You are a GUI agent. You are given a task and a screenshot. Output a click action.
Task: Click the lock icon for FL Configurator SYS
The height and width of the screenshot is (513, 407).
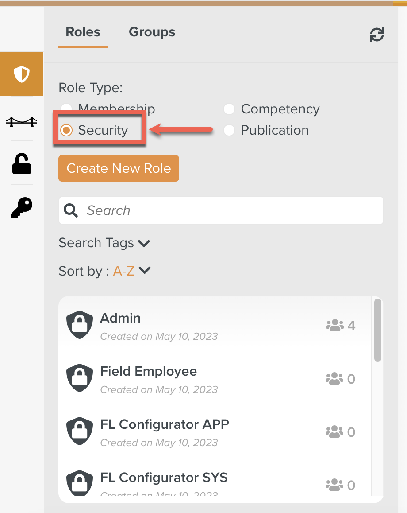(x=79, y=483)
